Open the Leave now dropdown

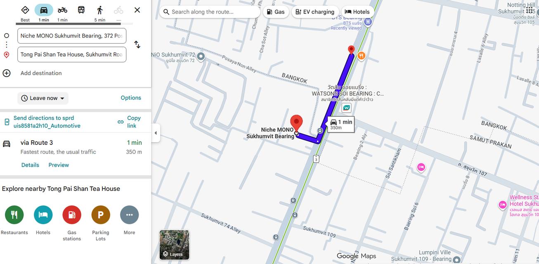coord(43,98)
